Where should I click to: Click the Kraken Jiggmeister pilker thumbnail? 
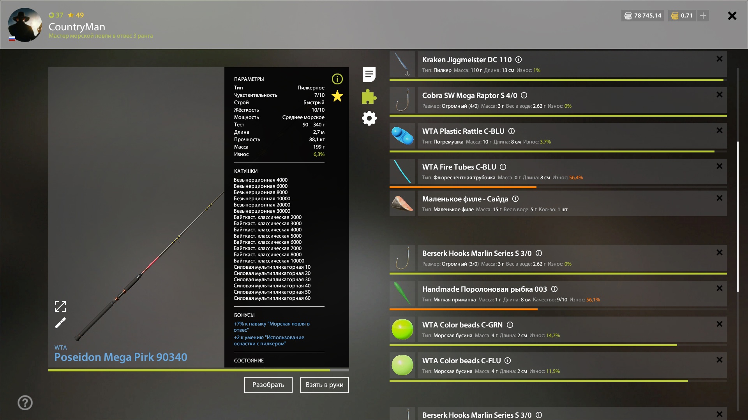pos(402,64)
